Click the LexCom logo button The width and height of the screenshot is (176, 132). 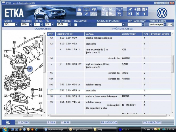[x=8, y=122]
